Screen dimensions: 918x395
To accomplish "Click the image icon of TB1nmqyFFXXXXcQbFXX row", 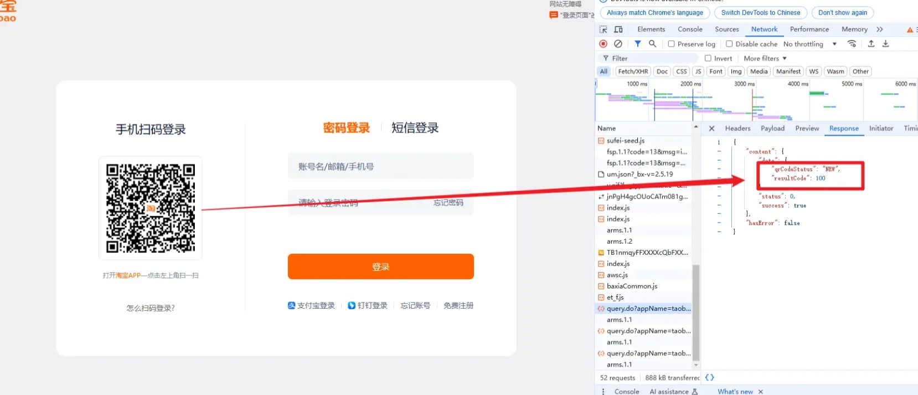I will [x=601, y=253].
